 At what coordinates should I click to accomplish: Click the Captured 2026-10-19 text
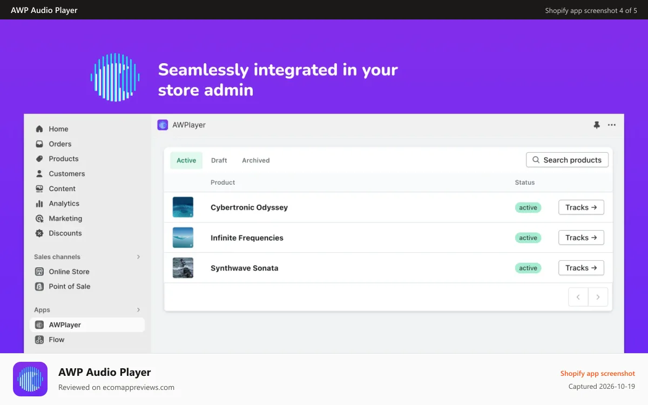click(x=602, y=387)
